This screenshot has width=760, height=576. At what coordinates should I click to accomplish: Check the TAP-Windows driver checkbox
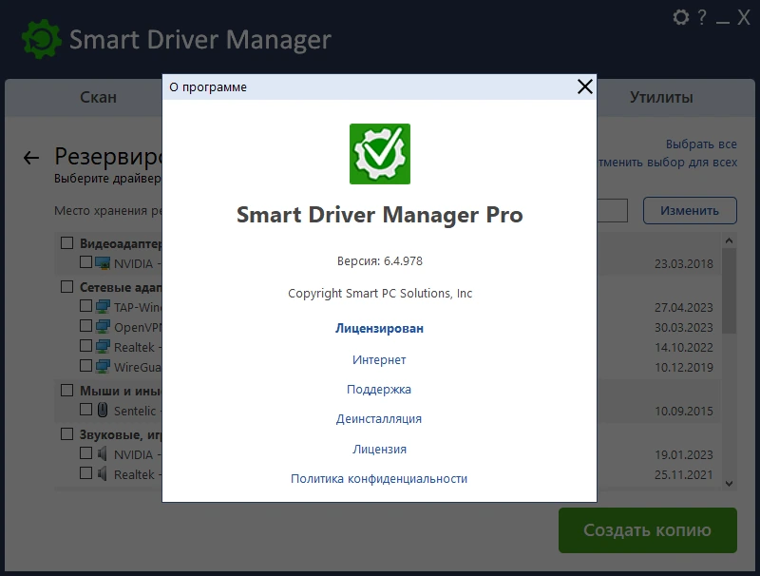(x=85, y=306)
